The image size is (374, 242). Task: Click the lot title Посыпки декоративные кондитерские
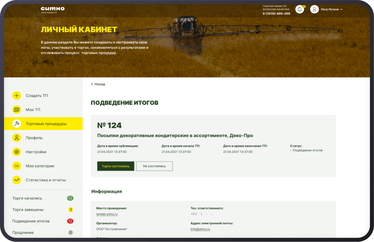175,136
